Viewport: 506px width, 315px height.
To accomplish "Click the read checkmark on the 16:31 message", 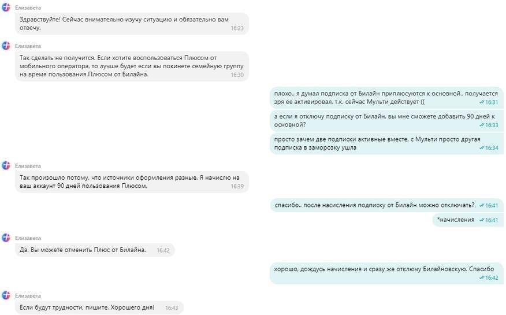I will tap(482, 102).
